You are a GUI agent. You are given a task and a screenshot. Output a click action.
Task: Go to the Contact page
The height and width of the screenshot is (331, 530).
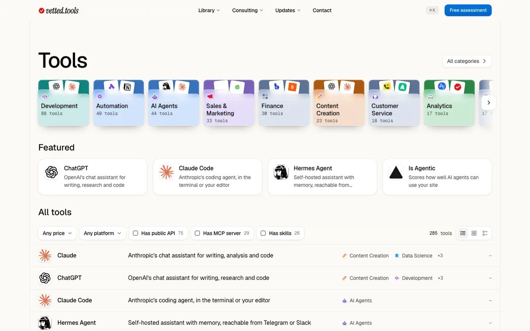(322, 10)
